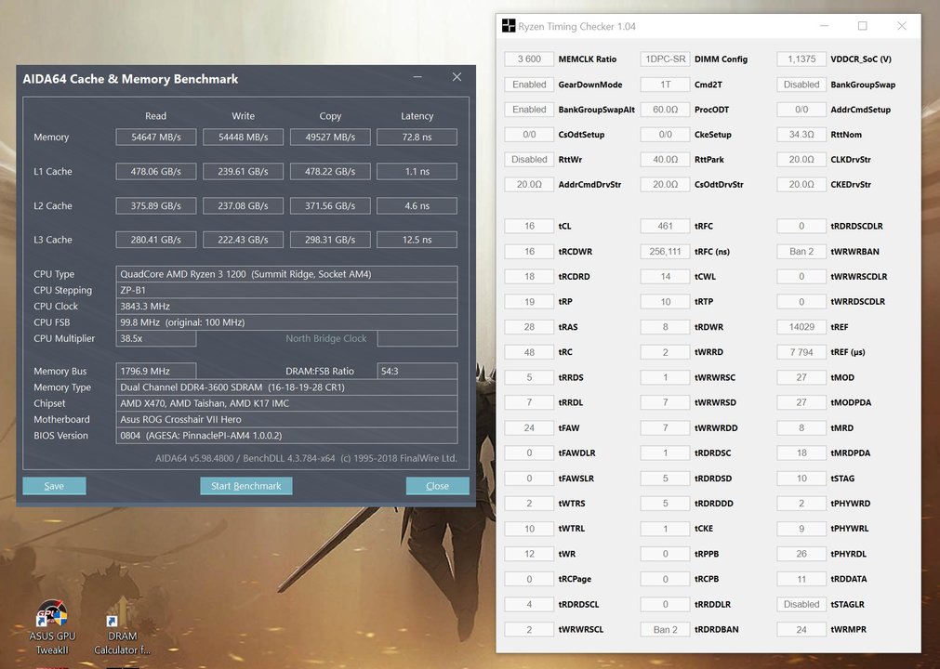Click the RttNom value 34.3Ω

tap(801, 135)
